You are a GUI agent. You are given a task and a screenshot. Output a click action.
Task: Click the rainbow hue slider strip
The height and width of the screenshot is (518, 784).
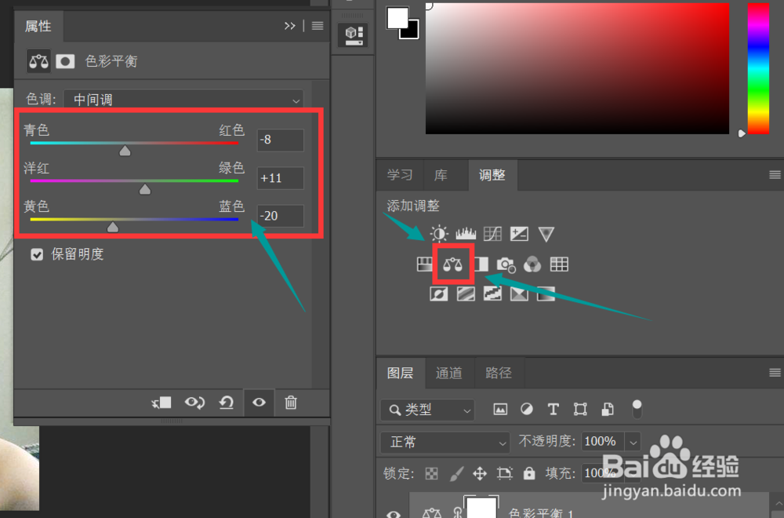(x=758, y=68)
